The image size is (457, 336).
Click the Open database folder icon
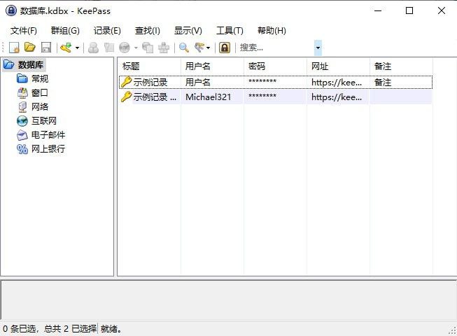30,48
